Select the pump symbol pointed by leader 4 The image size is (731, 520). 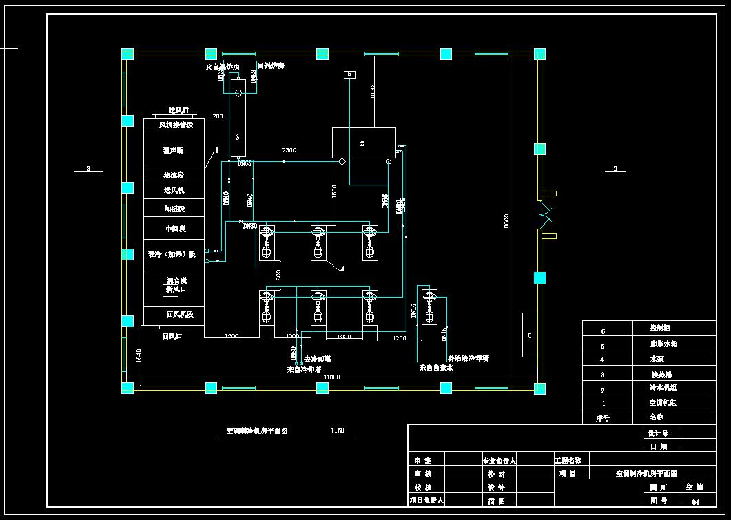point(318,243)
